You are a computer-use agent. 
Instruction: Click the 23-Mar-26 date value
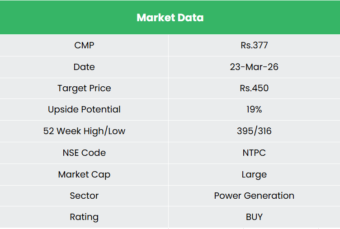click(254, 67)
